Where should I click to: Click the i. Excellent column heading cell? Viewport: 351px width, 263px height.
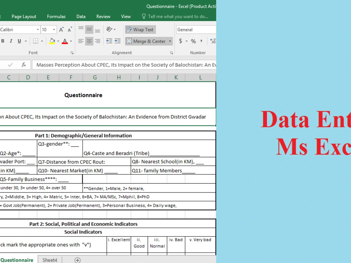click(x=119, y=245)
